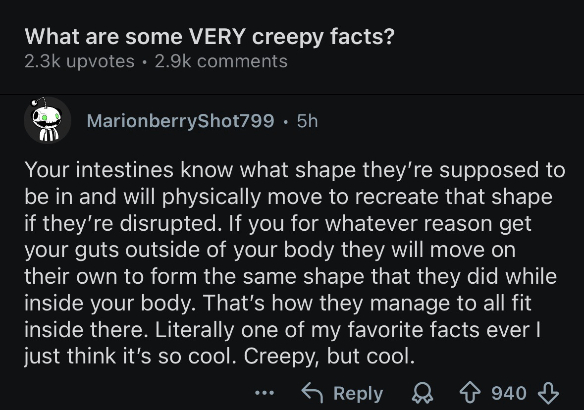Click the word "VERY" in the post title

[216, 38]
